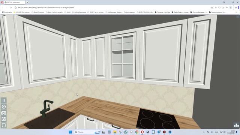Open the panorama views grid icon
240x135 pixels.
tap(236, 125)
